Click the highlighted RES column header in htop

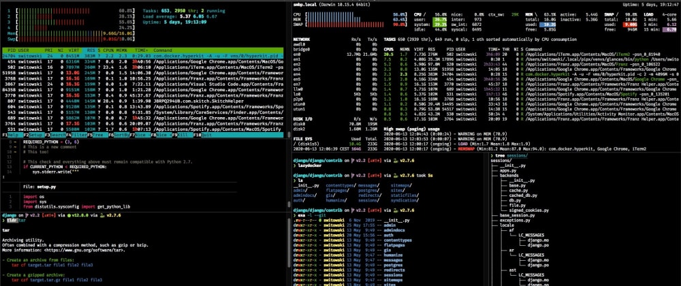91,50
